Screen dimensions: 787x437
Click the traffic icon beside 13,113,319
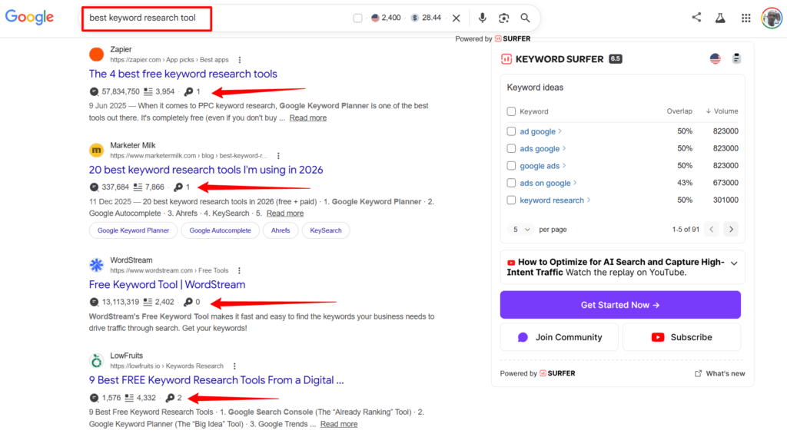click(94, 302)
